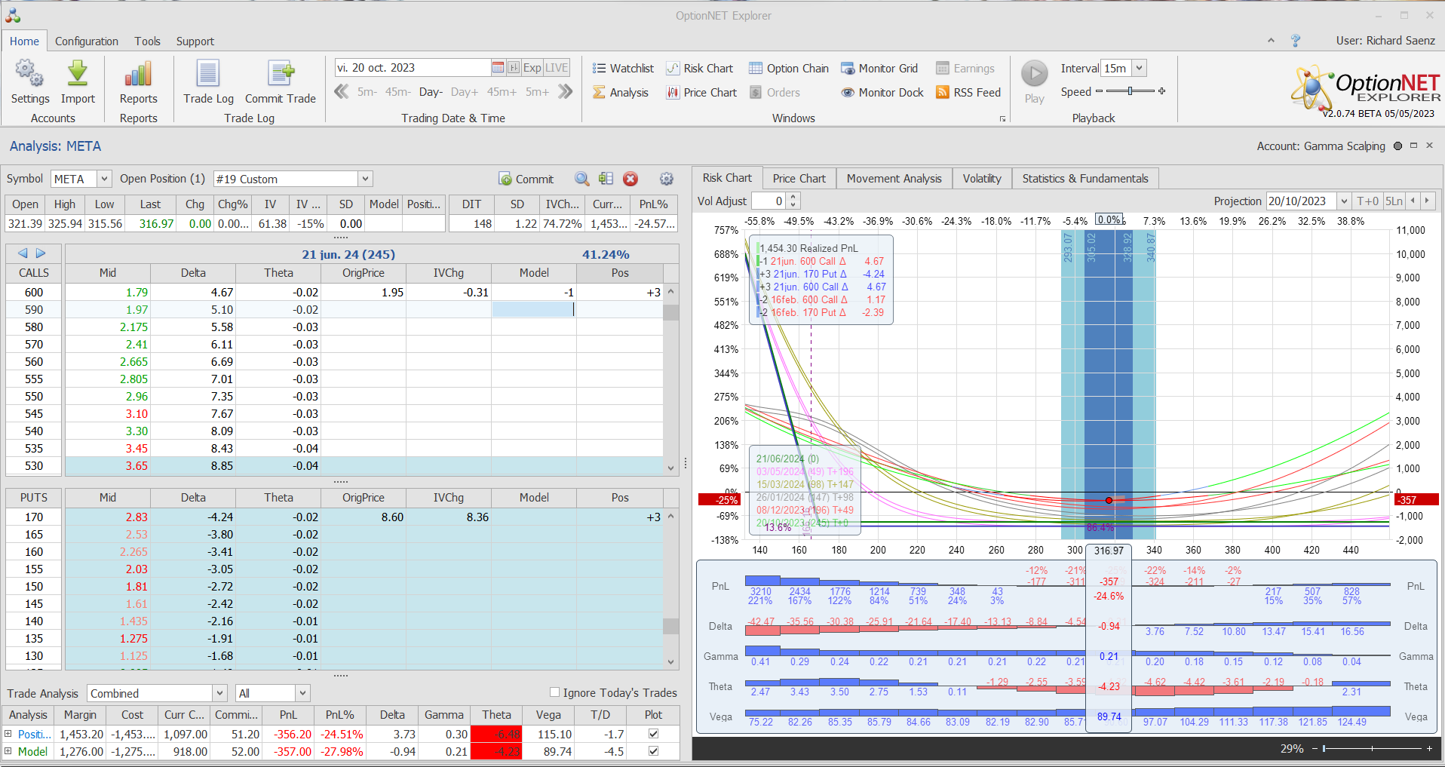Click the Commit button
The height and width of the screenshot is (767, 1445).
pyautogui.click(x=526, y=179)
